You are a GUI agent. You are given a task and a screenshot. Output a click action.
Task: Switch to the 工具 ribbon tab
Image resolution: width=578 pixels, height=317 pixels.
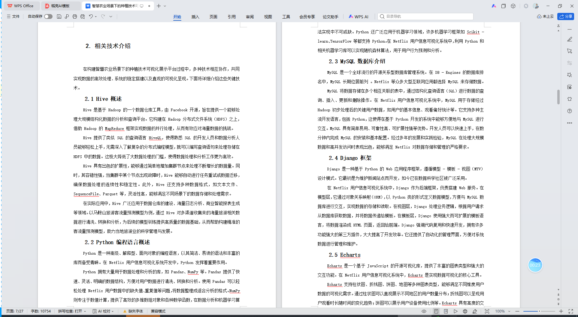click(286, 17)
